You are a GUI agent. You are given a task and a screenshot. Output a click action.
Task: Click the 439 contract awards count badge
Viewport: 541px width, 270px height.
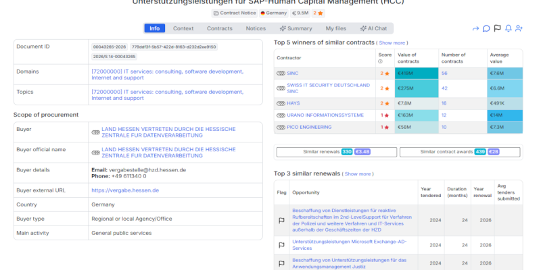[x=480, y=152]
